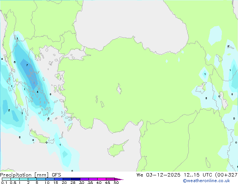Click the 25–30 mm dark navy legend box

[x=76, y=179]
